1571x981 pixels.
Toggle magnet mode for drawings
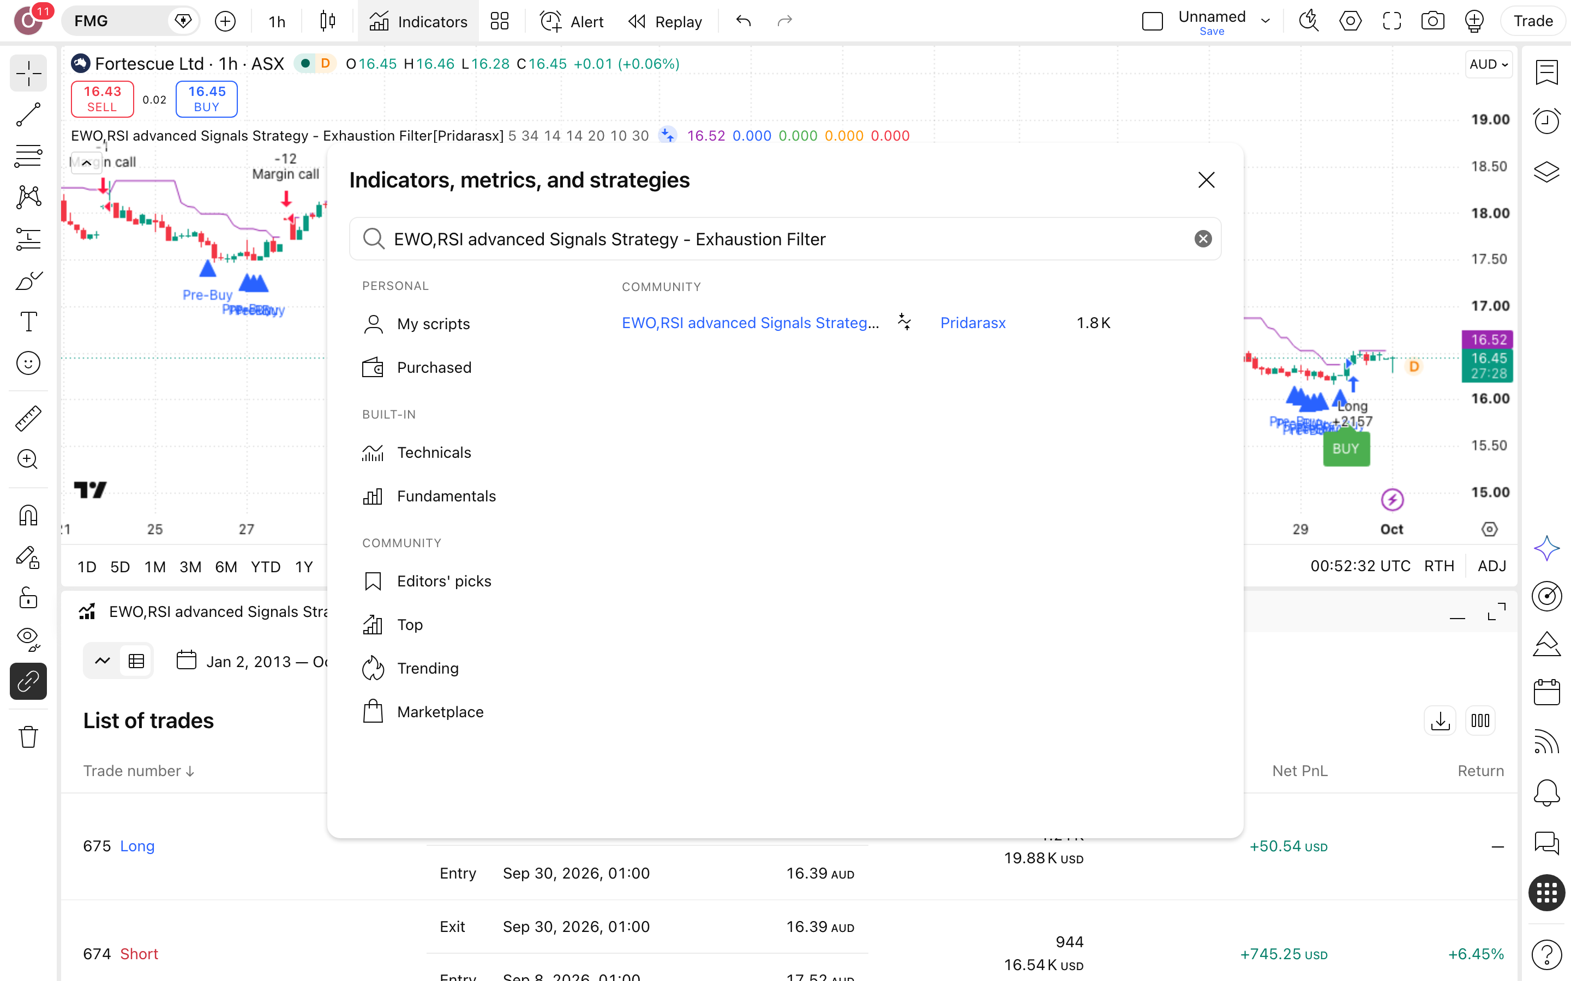28,515
